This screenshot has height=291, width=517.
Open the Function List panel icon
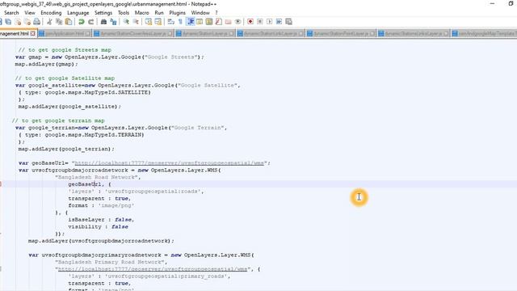coord(218,22)
